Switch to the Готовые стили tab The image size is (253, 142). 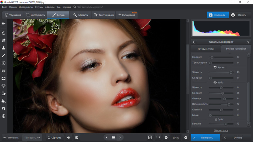click(x=205, y=49)
